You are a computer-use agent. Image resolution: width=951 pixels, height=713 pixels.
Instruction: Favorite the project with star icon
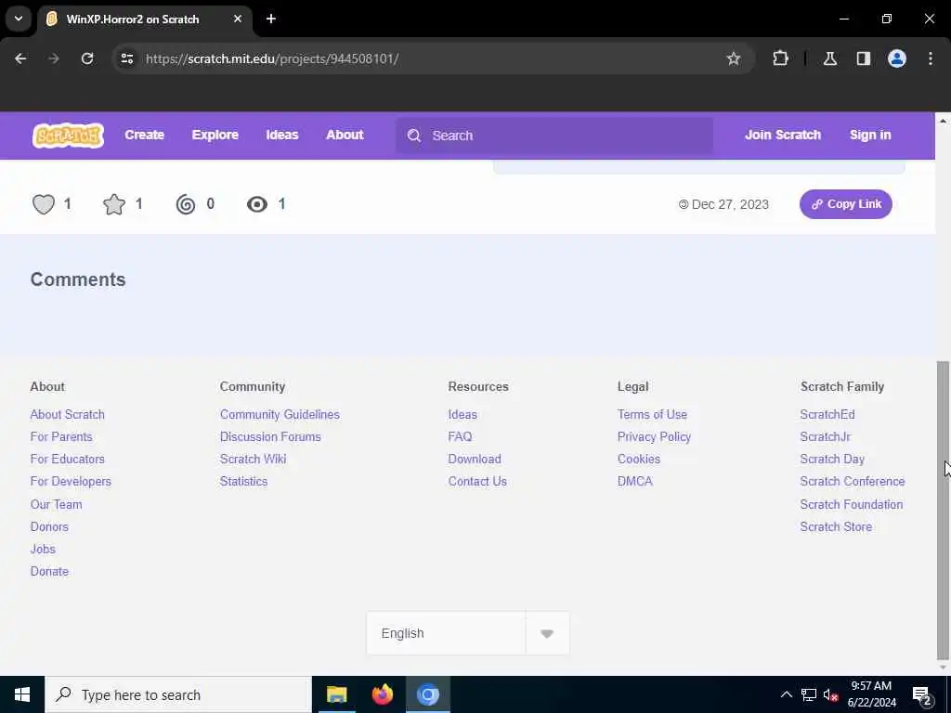(x=114, y=204)
